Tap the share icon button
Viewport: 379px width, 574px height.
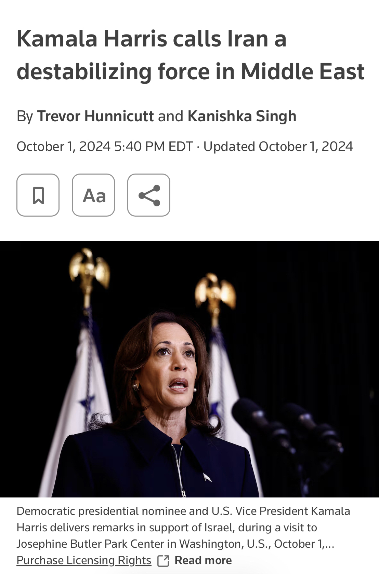click(149, 195)
